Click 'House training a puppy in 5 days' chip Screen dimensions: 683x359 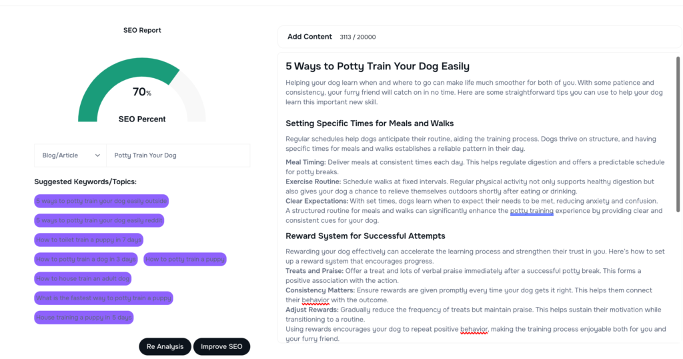[x=84, y=318]
